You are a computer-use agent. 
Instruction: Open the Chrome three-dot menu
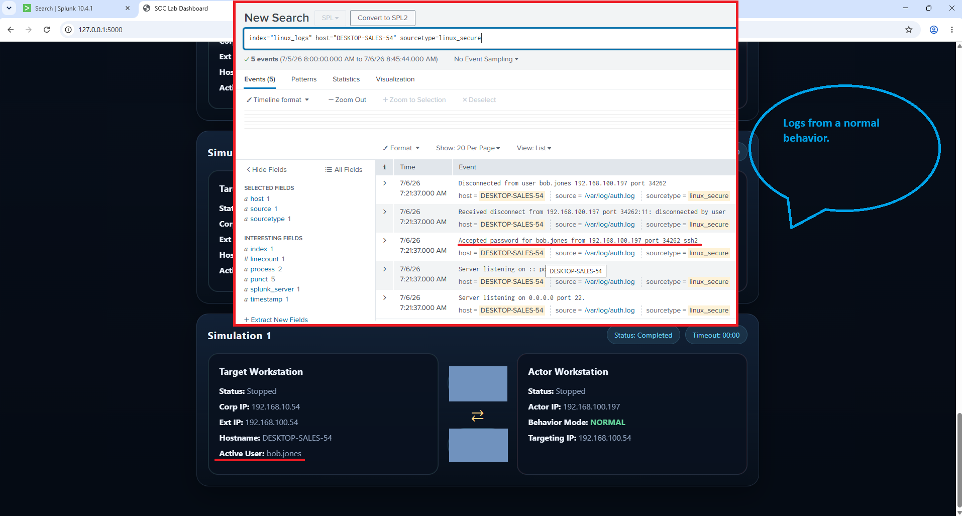[x=952, y=30]
